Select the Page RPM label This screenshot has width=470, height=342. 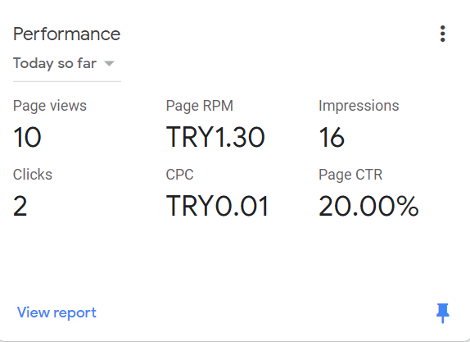(200, 106)
